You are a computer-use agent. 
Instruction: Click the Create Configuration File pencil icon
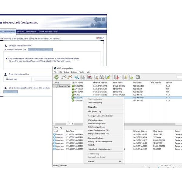[108, 77]
